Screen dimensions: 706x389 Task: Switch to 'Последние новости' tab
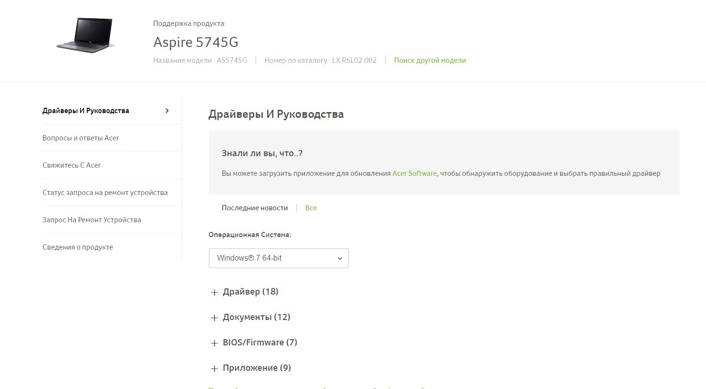coord(255,208)
